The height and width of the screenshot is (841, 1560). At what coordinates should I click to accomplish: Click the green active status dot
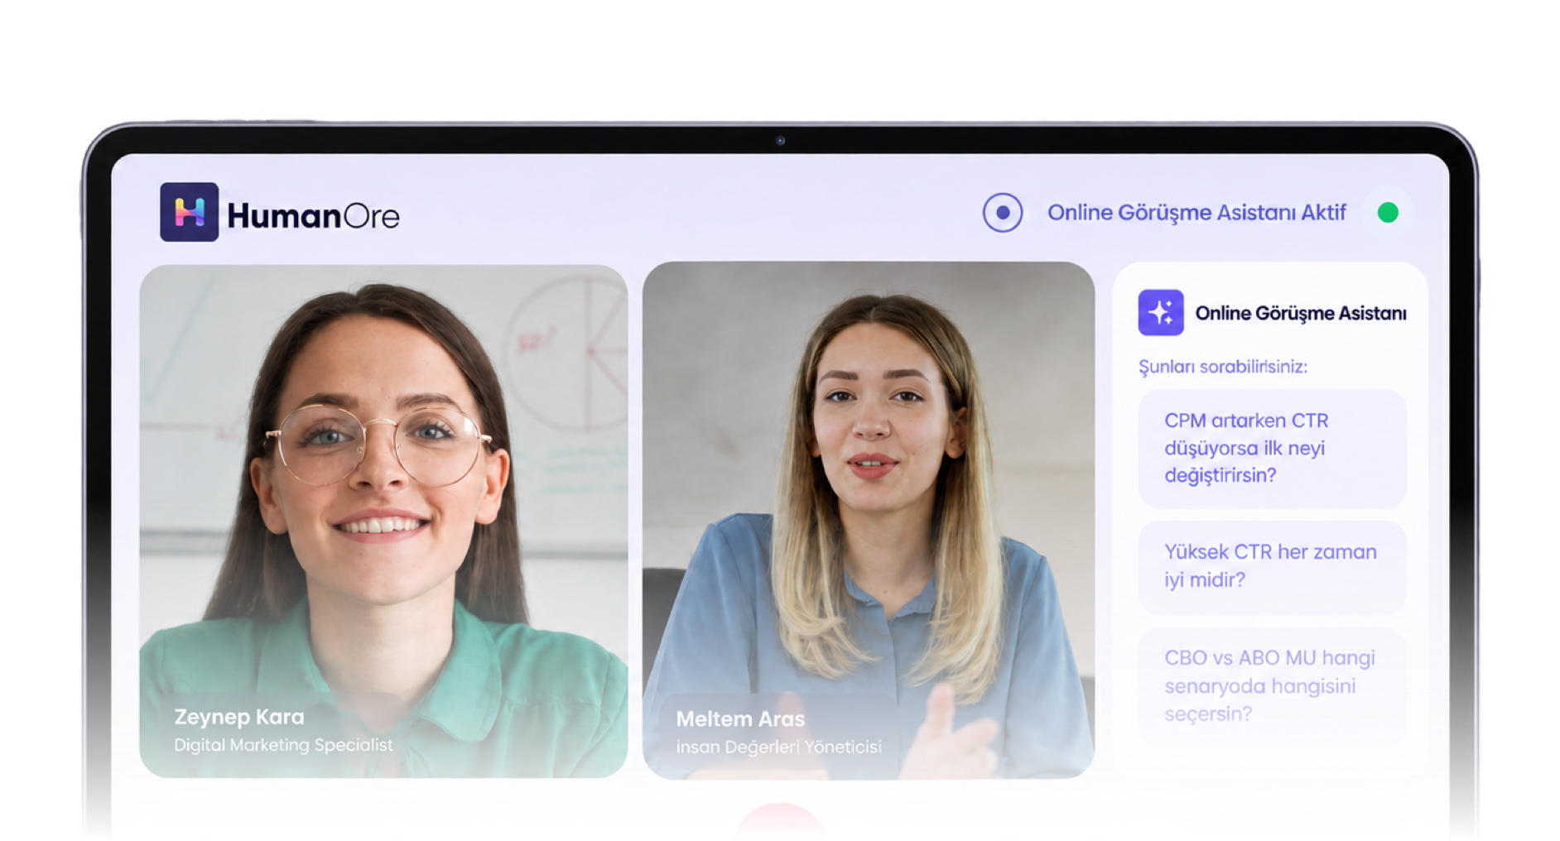point(1388,213)
